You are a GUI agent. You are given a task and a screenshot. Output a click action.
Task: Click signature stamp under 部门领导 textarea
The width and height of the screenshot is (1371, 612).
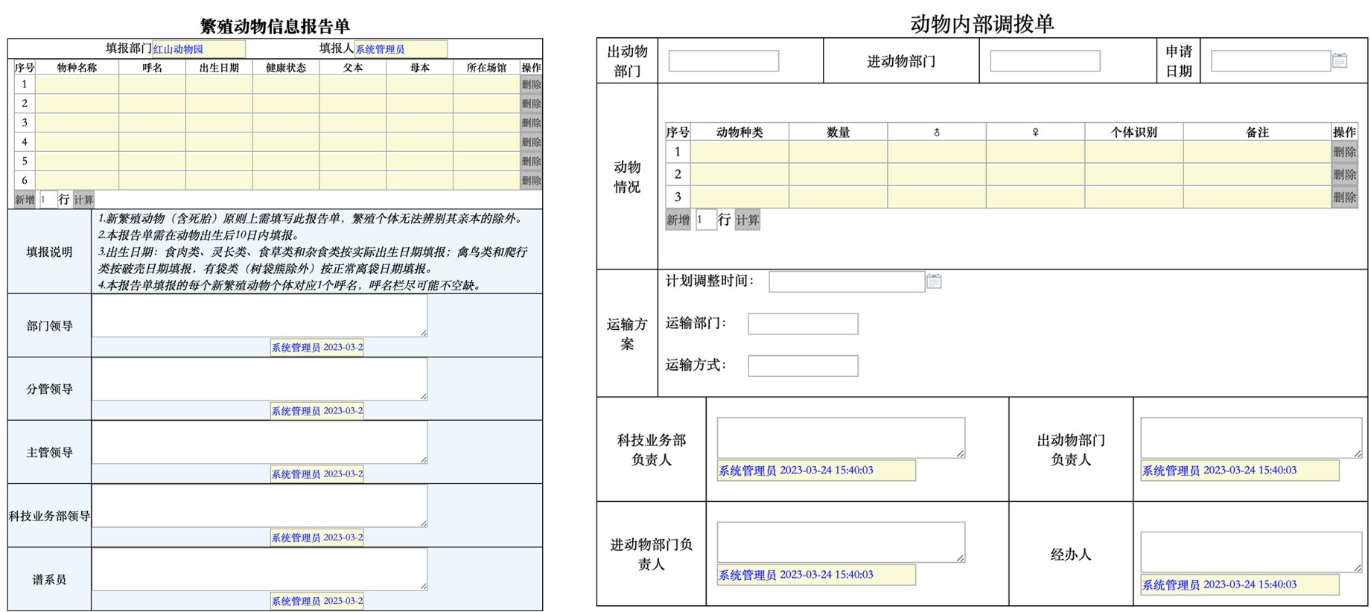point(316,348)
